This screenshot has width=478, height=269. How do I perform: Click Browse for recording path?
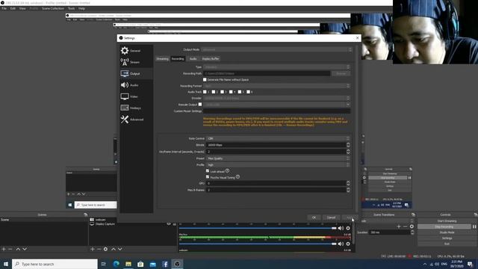[341, 73]
